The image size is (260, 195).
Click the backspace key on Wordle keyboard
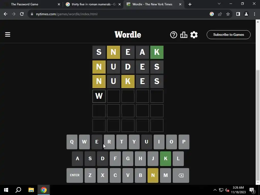(181, 175)
